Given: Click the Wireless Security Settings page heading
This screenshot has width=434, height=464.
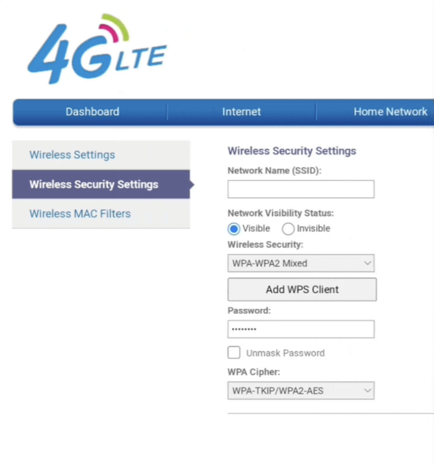Looking at the screenshot, I should [x=292, y=151].
